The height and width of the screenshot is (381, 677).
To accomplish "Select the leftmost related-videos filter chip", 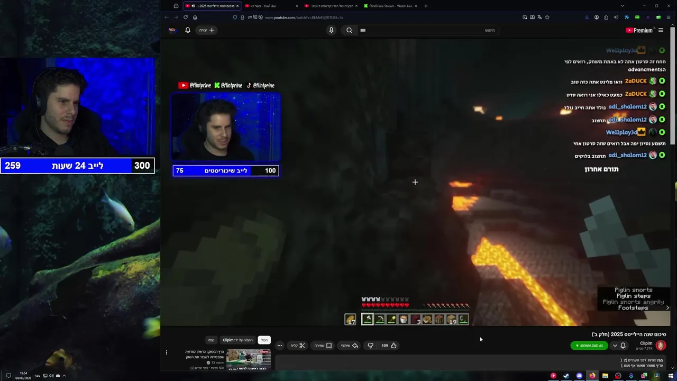I will (x=211, y=340).
